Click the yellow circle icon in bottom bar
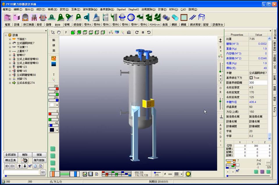 188,174
